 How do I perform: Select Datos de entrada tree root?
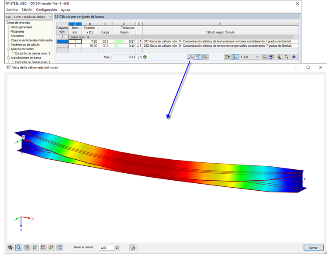coord(18,23)
